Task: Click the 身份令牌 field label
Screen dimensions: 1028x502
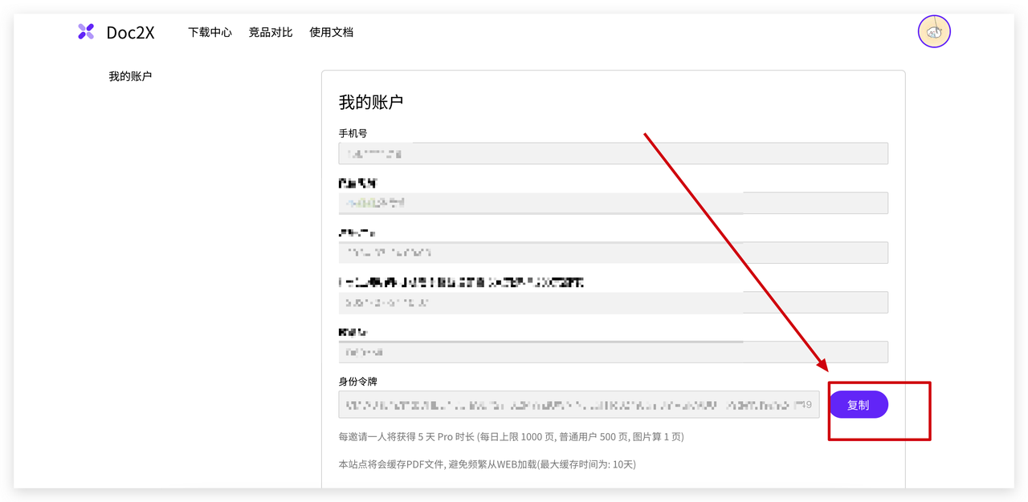Action: (x=357, y=382)
